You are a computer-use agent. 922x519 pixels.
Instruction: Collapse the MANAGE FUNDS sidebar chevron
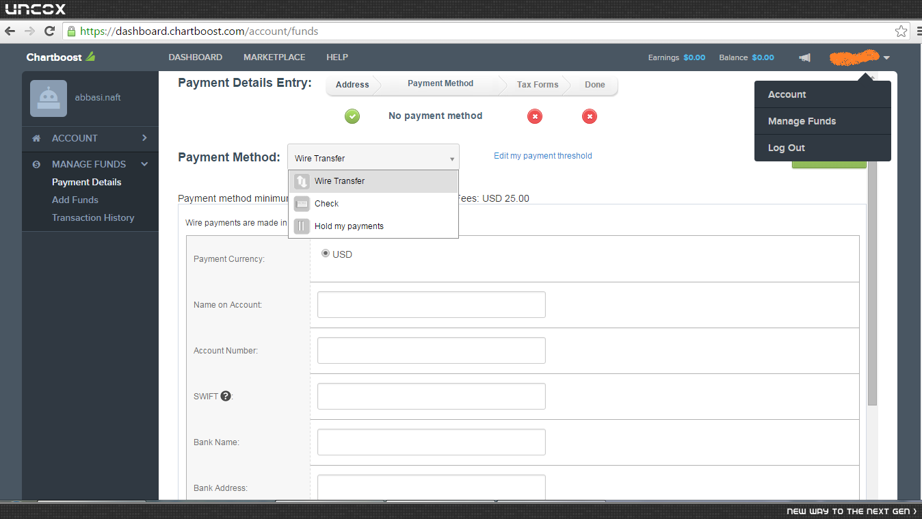[x=144, y=164]
